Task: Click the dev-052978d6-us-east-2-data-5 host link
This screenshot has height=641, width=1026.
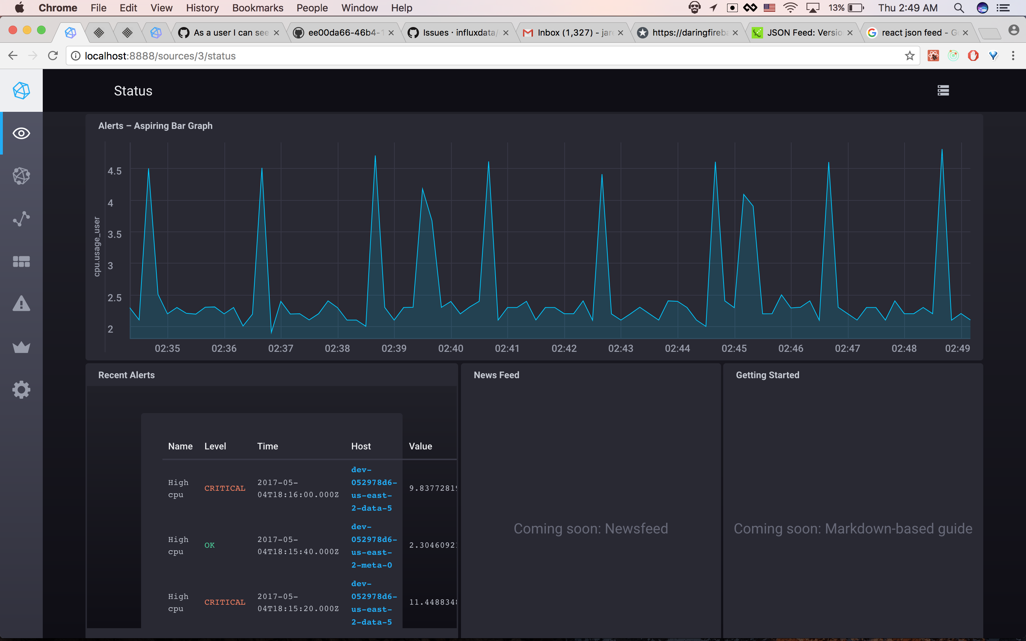Action: (372, 488)
